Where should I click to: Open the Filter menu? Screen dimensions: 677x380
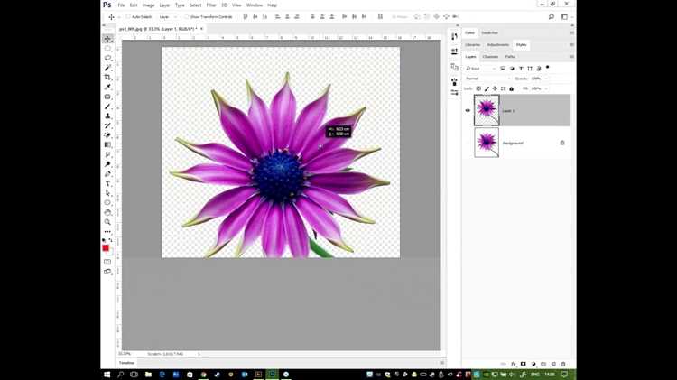(x=211, y=5)
